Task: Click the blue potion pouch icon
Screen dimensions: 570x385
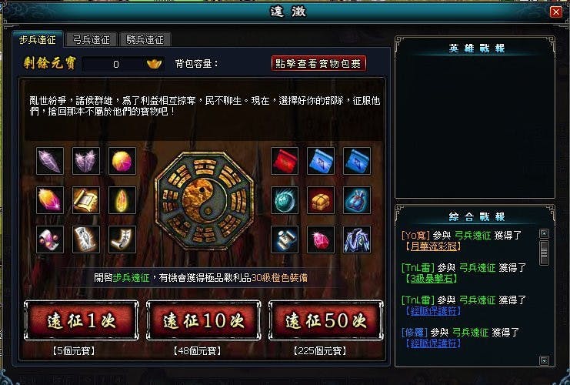Action: 357,200
